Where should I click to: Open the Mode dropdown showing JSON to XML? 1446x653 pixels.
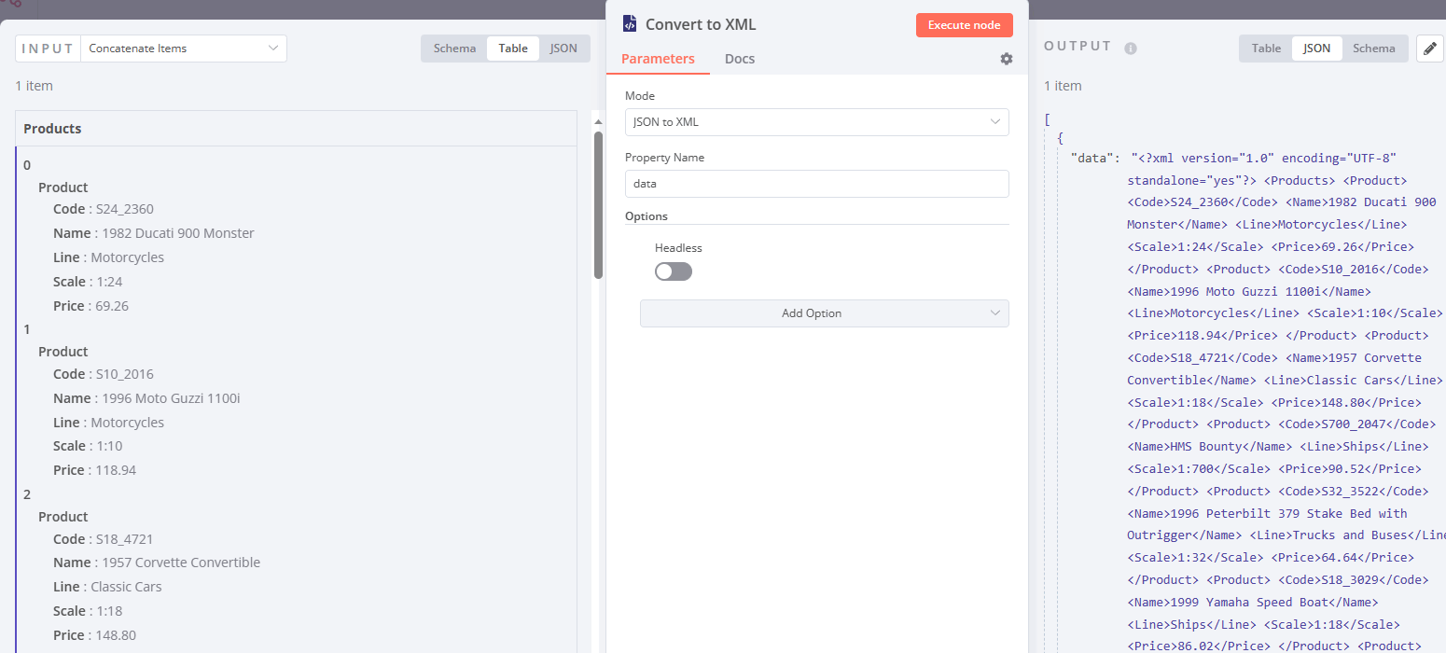tap(816, 122)
